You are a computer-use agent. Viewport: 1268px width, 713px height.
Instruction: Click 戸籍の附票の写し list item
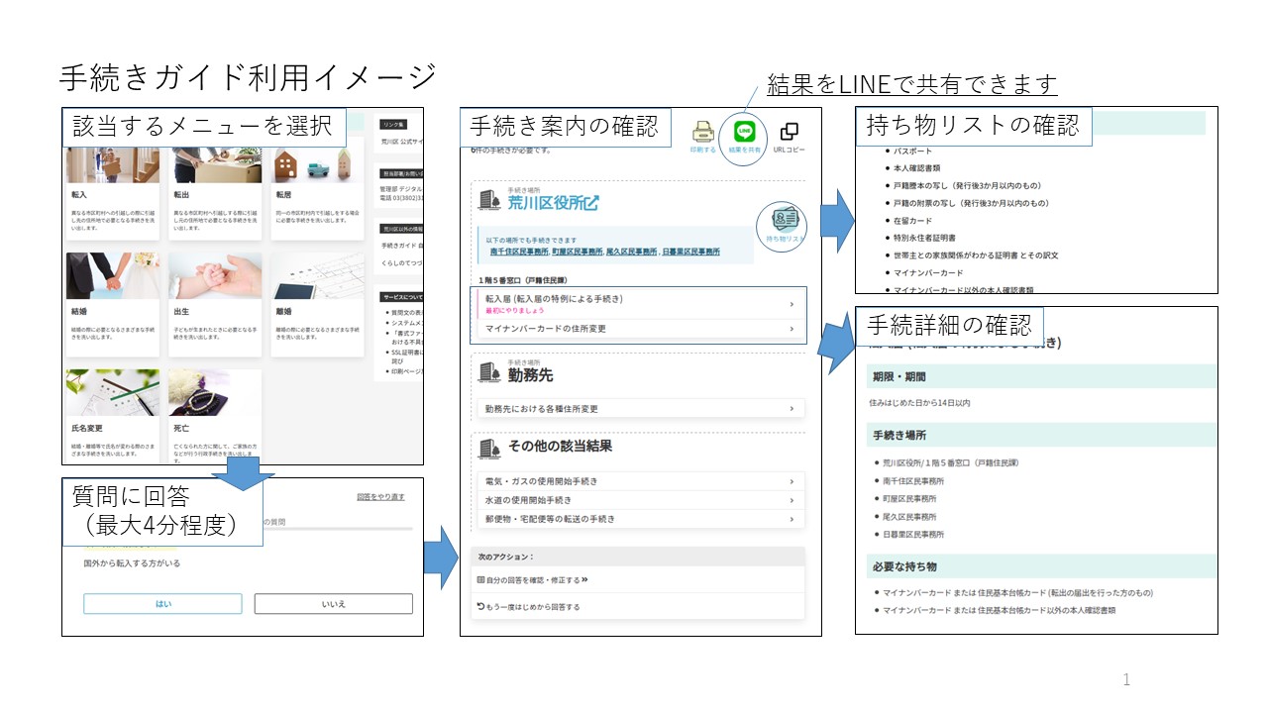[971, 203]
